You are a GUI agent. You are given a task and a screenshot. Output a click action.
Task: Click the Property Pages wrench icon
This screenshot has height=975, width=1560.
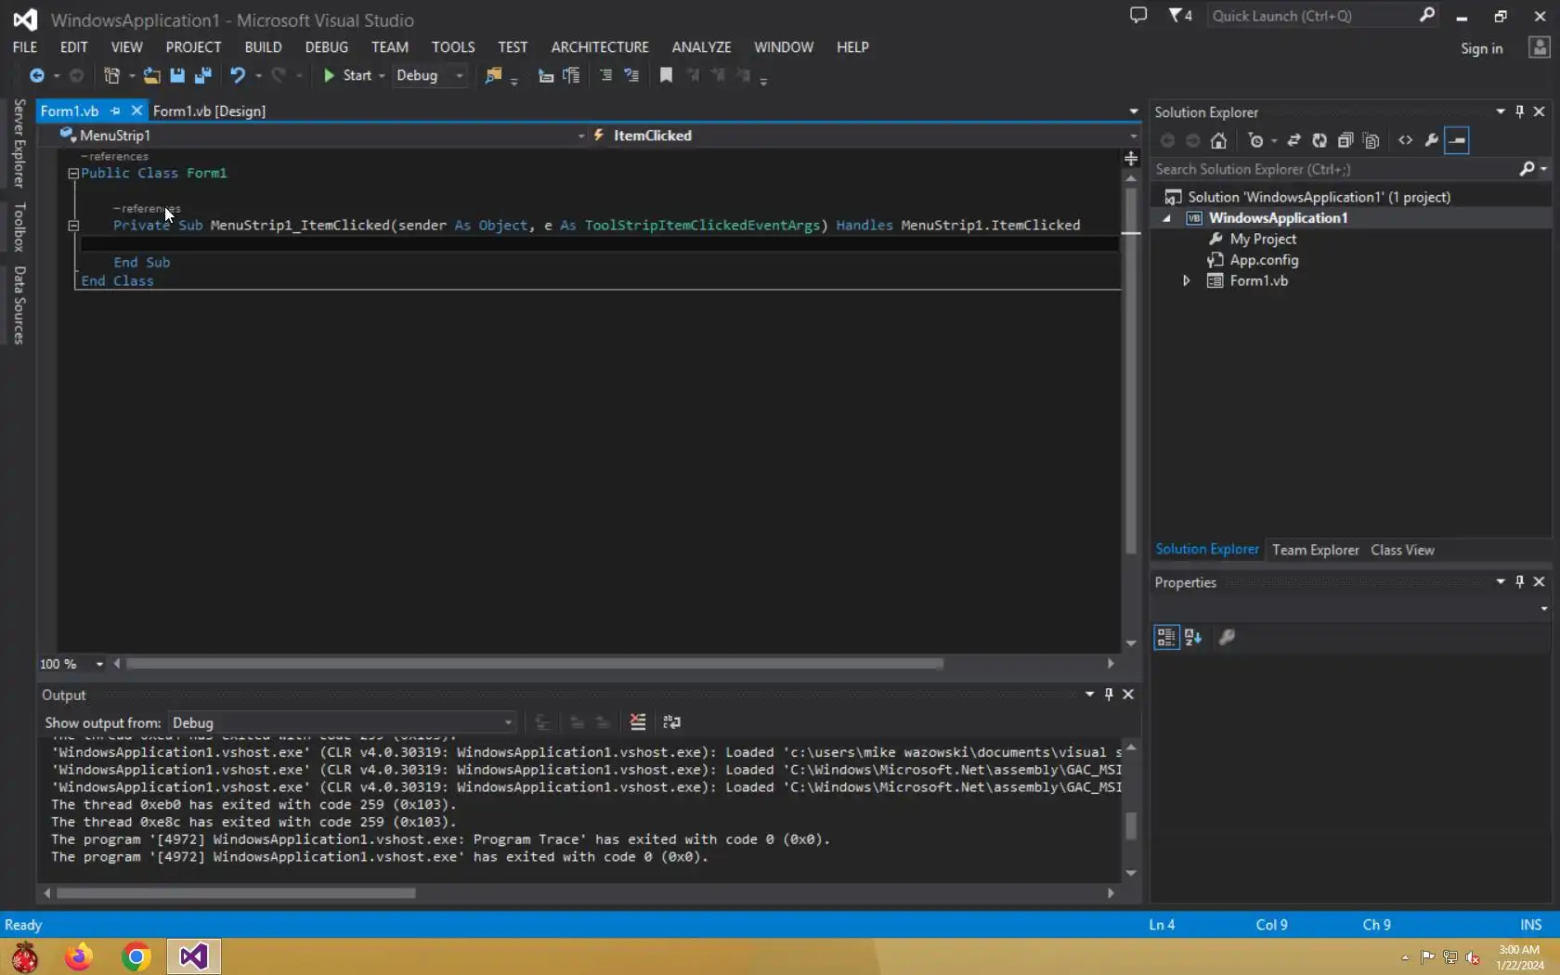point(1227,637)
